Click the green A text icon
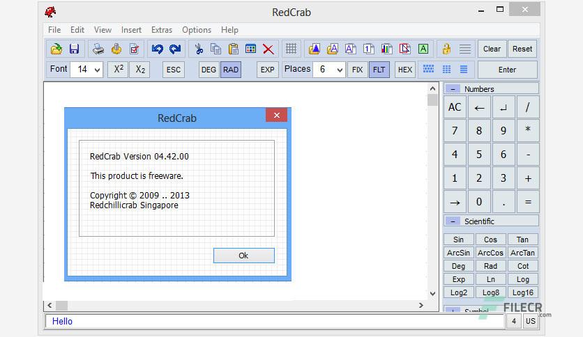Viewport: 583px width, 337px height. click(423, 49)
